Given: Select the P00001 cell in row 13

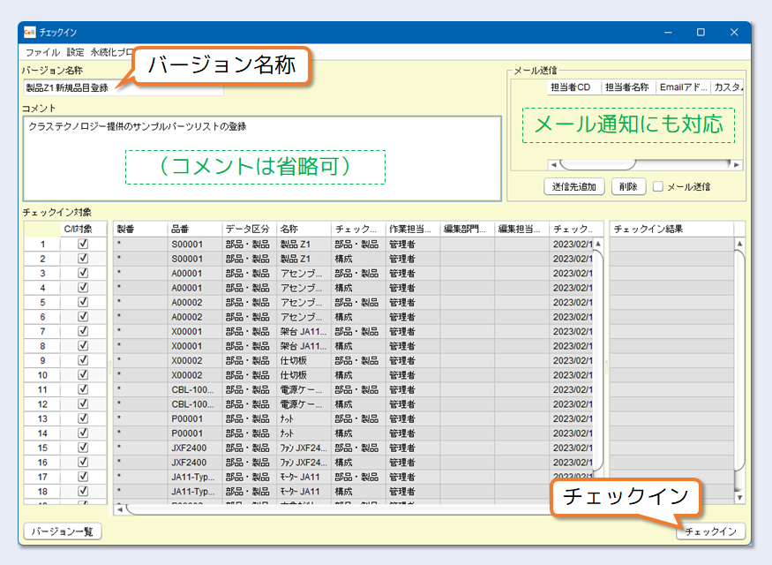Looking at the screenshot, I should [x=194, y=418].
